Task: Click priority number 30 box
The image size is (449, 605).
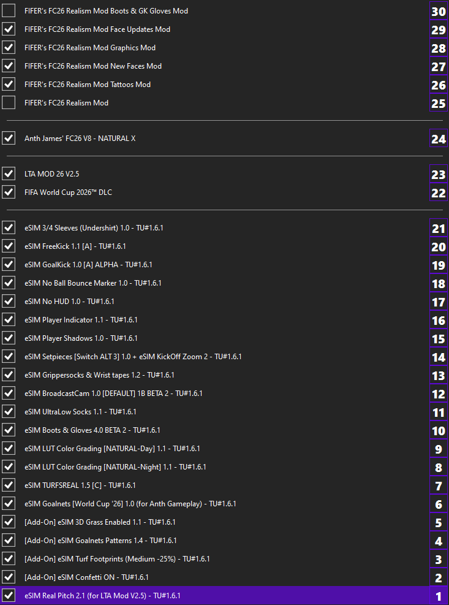Action: [x=439, y=11]
